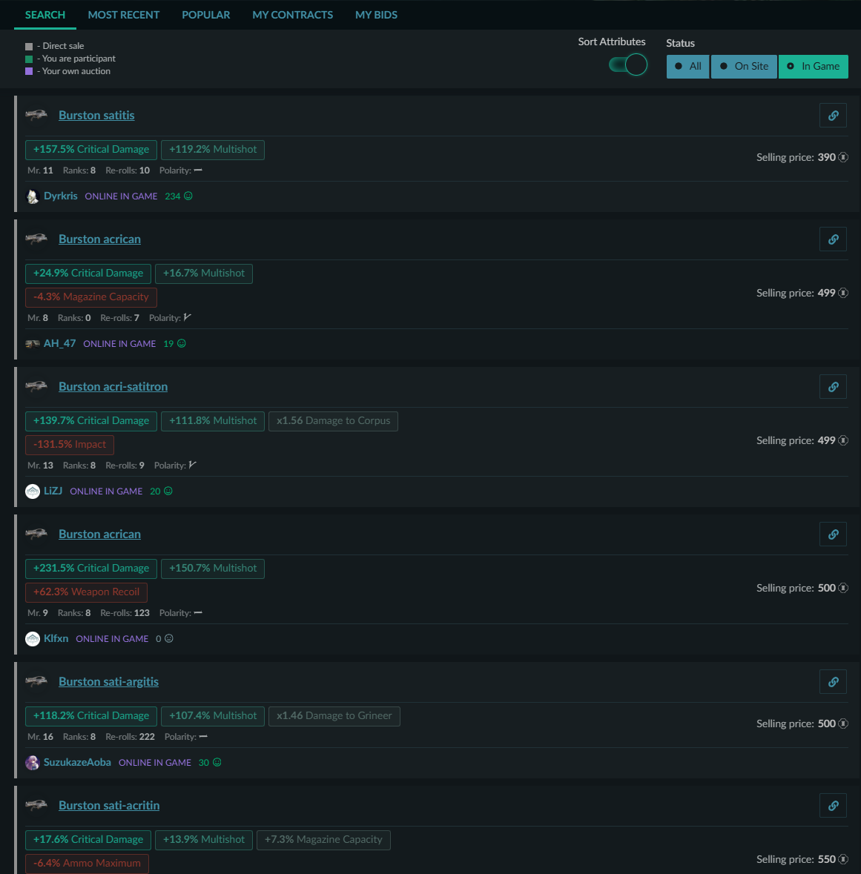
Task: Click platinum icon beside LiZJ's 499 price
Action: click(843, 440)
